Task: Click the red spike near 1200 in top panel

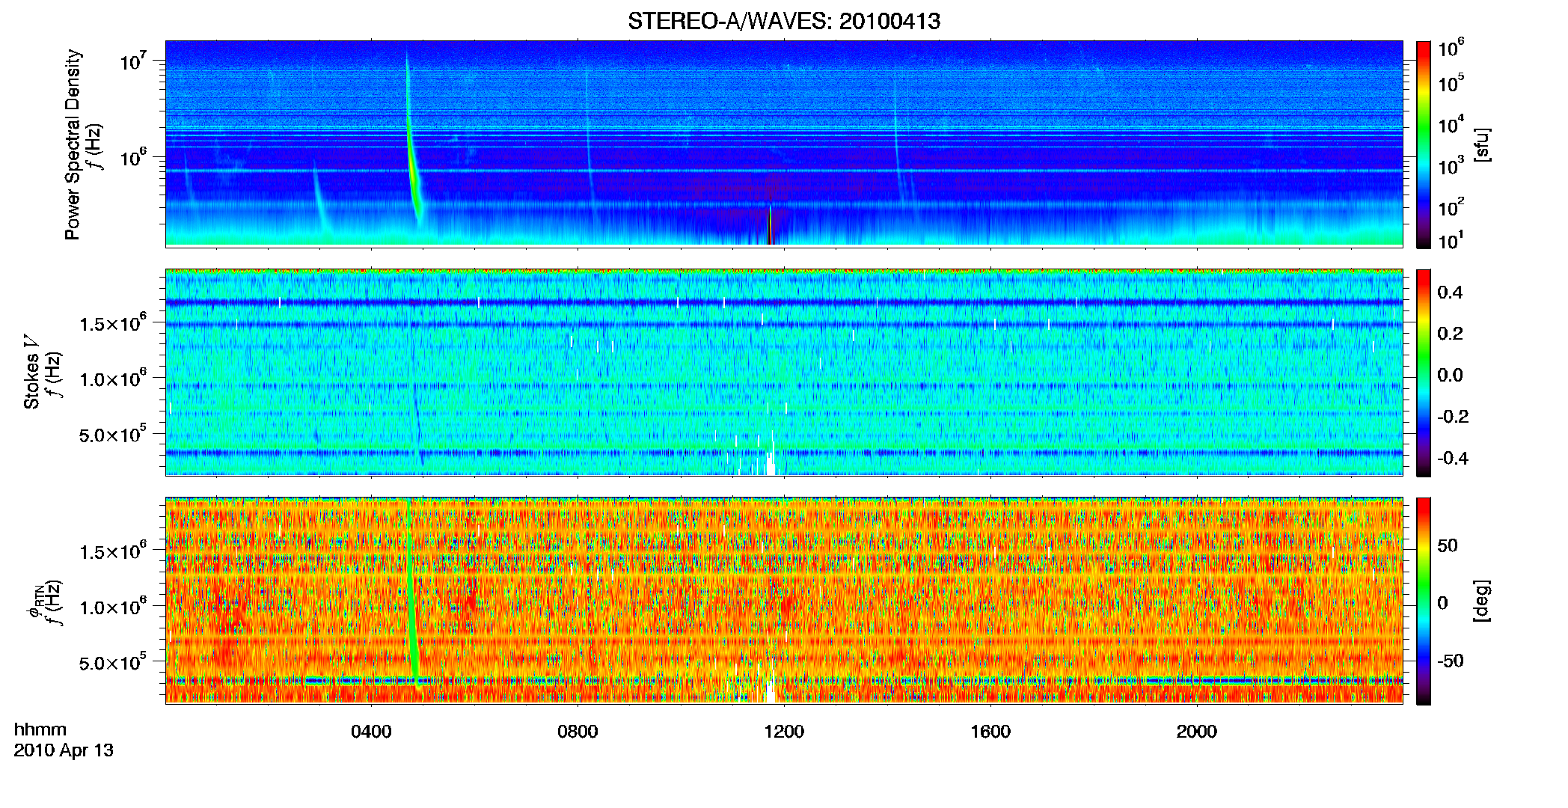Action: click(770, 224)
